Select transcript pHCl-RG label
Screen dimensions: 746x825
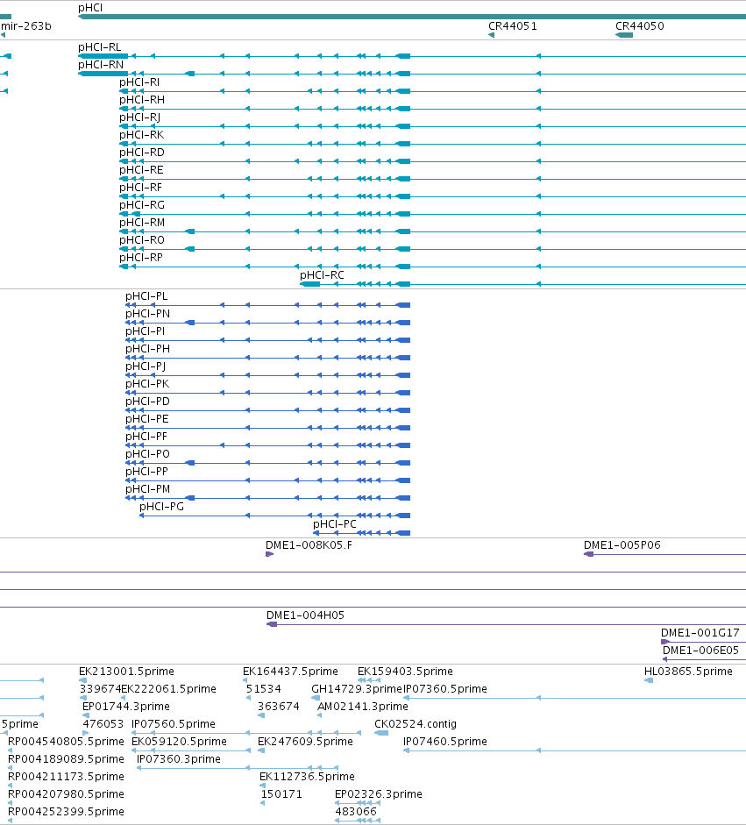(x=142, y=204)
